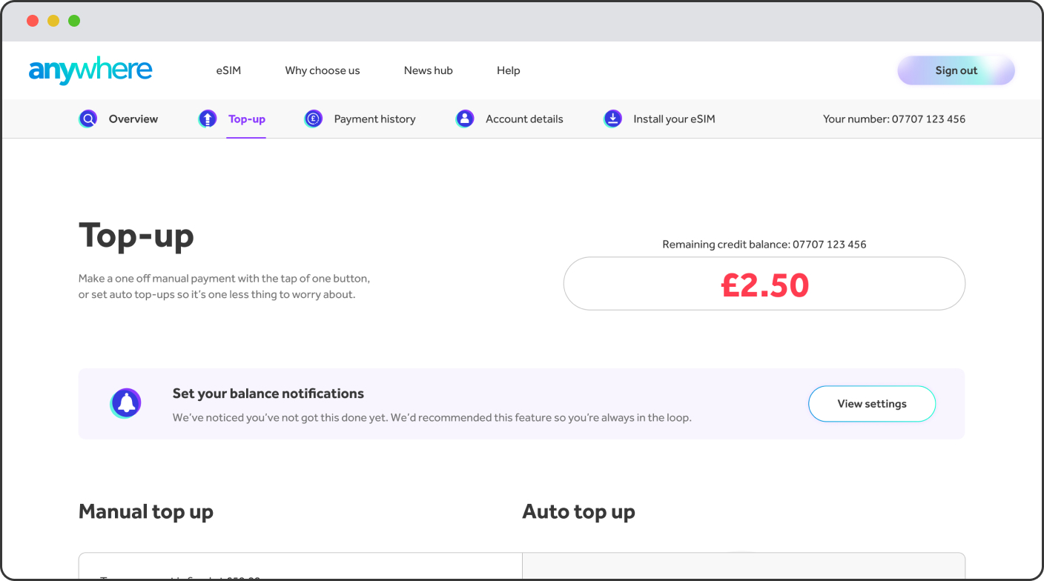Image resolution: width=1044 pixels, height=581 pixels.
Task: Open the Help menu item
Action: coord(509,70)
